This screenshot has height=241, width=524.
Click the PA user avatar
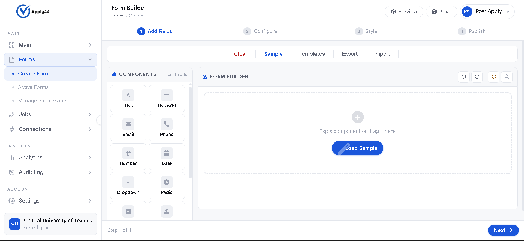tap(467, 11)
